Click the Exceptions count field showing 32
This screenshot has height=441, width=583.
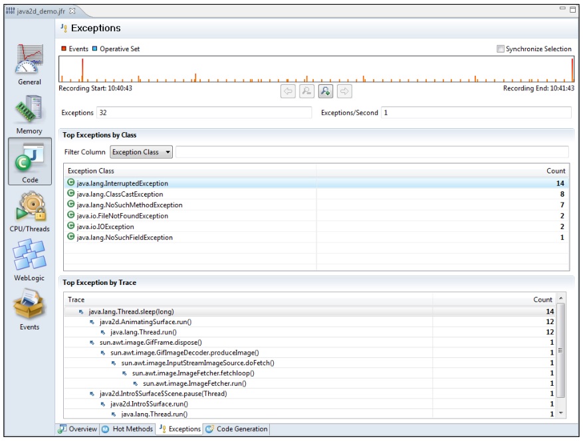coord(204,112)
